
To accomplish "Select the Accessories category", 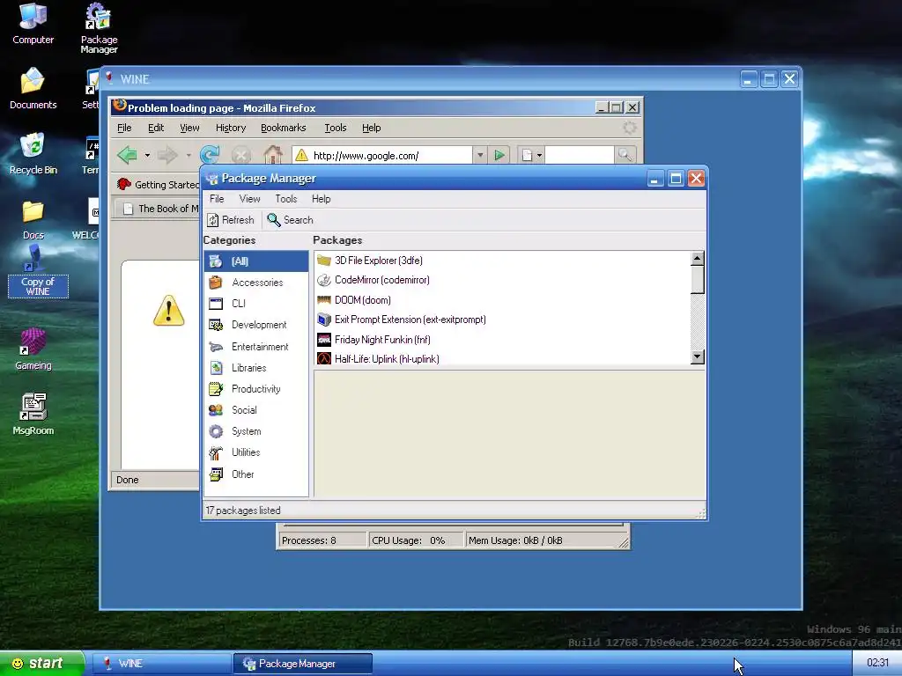I will click(256, 283).
